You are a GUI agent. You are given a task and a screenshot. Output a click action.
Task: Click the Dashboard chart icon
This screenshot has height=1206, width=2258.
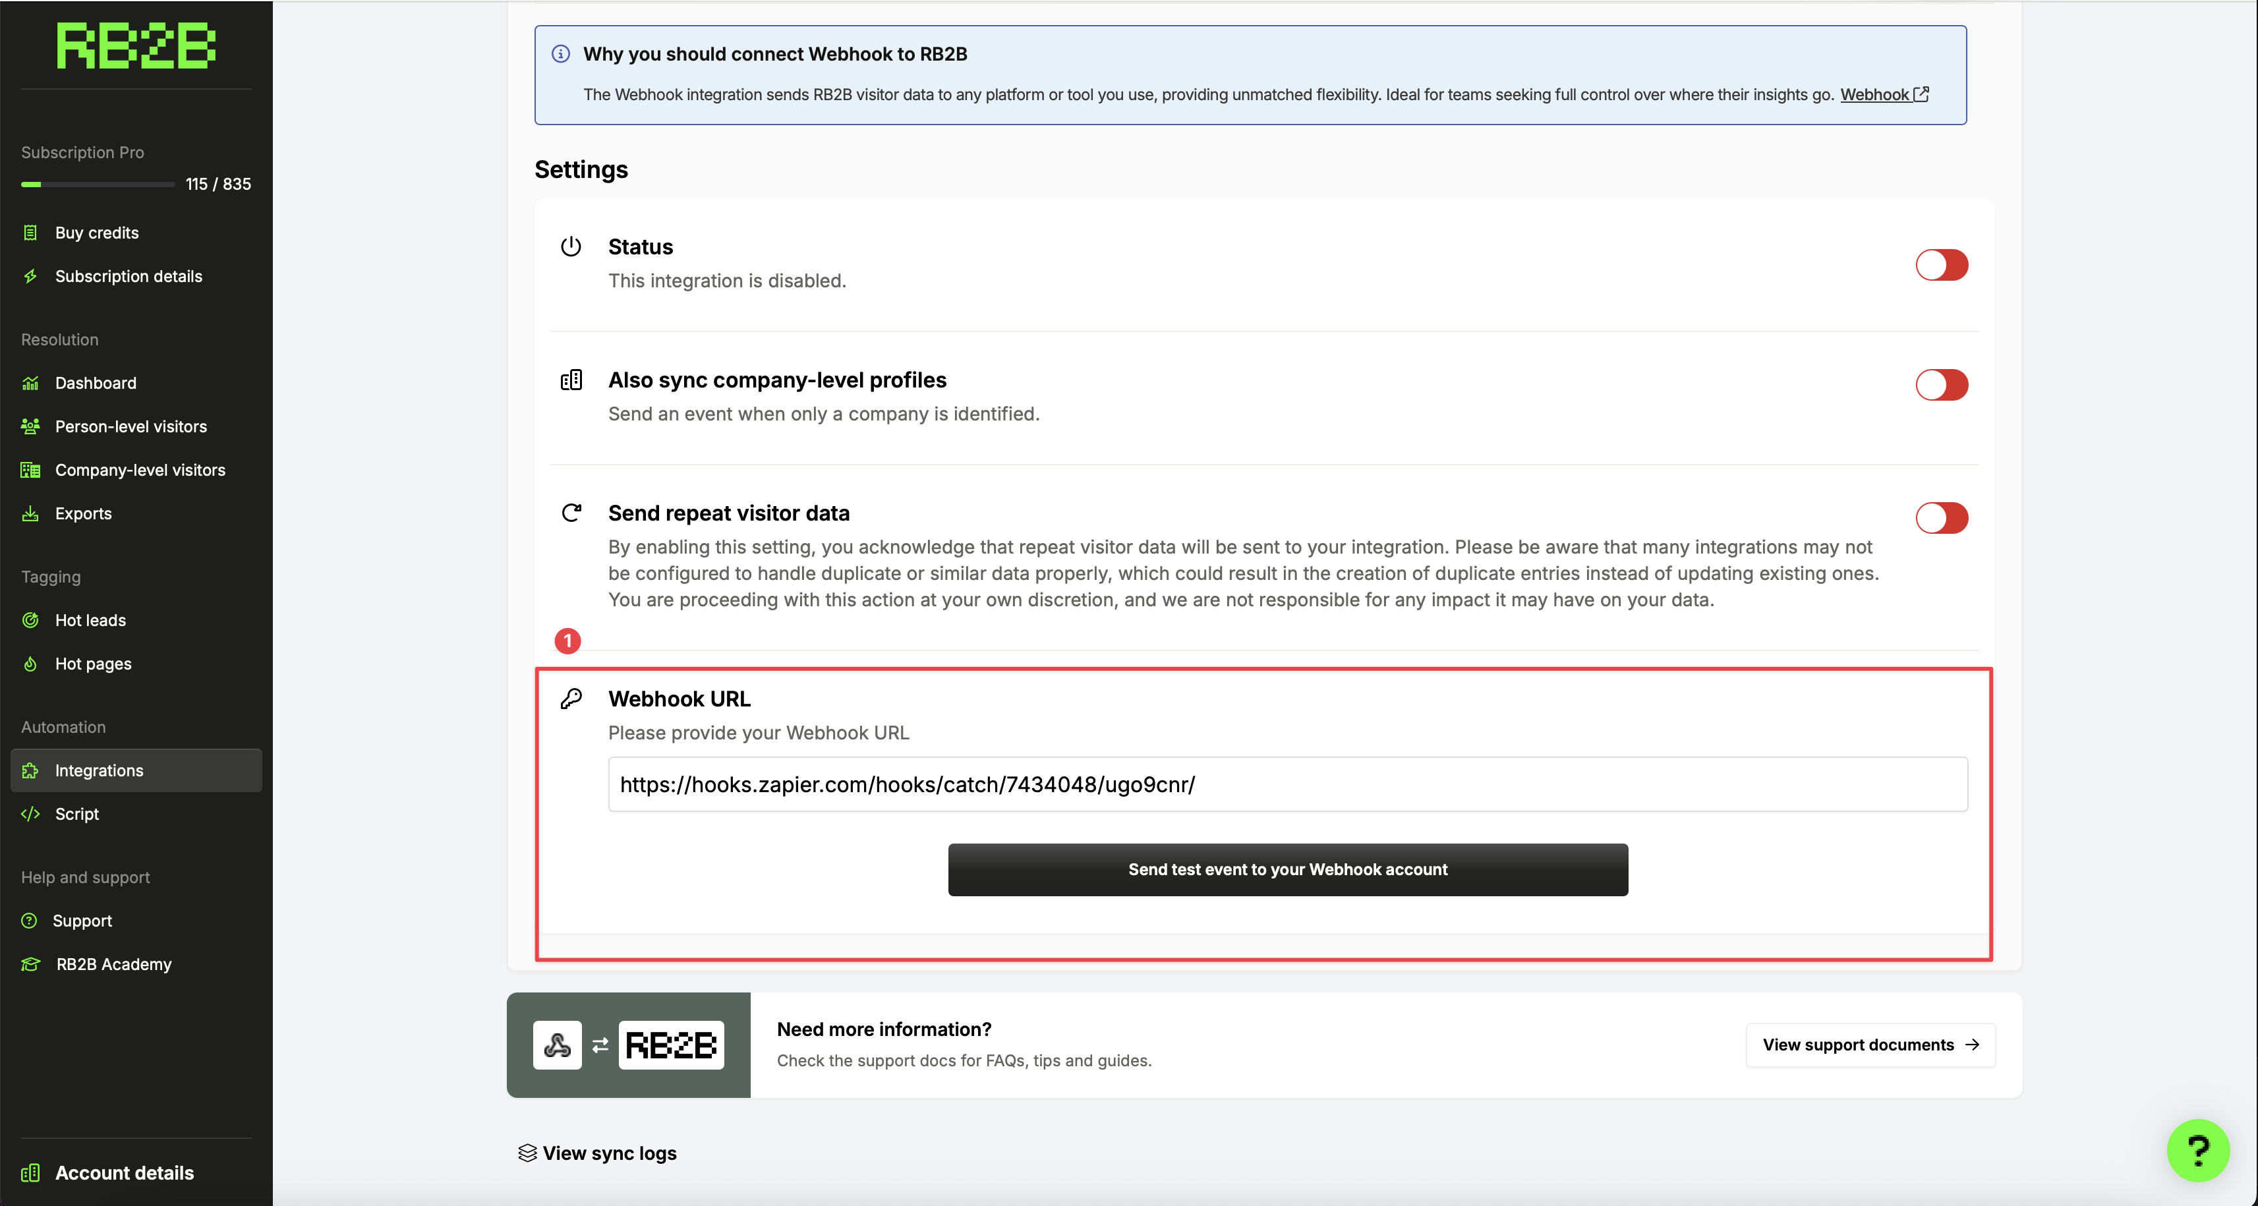pyautogui.click(x=31, y=383)
